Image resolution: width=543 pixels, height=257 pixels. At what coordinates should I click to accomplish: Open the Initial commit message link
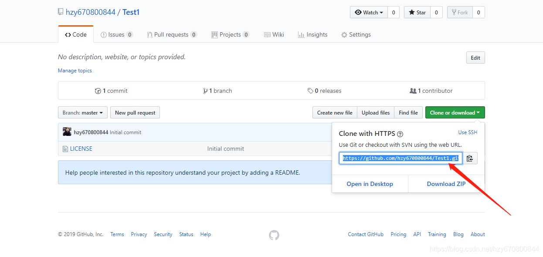point(126,132)
